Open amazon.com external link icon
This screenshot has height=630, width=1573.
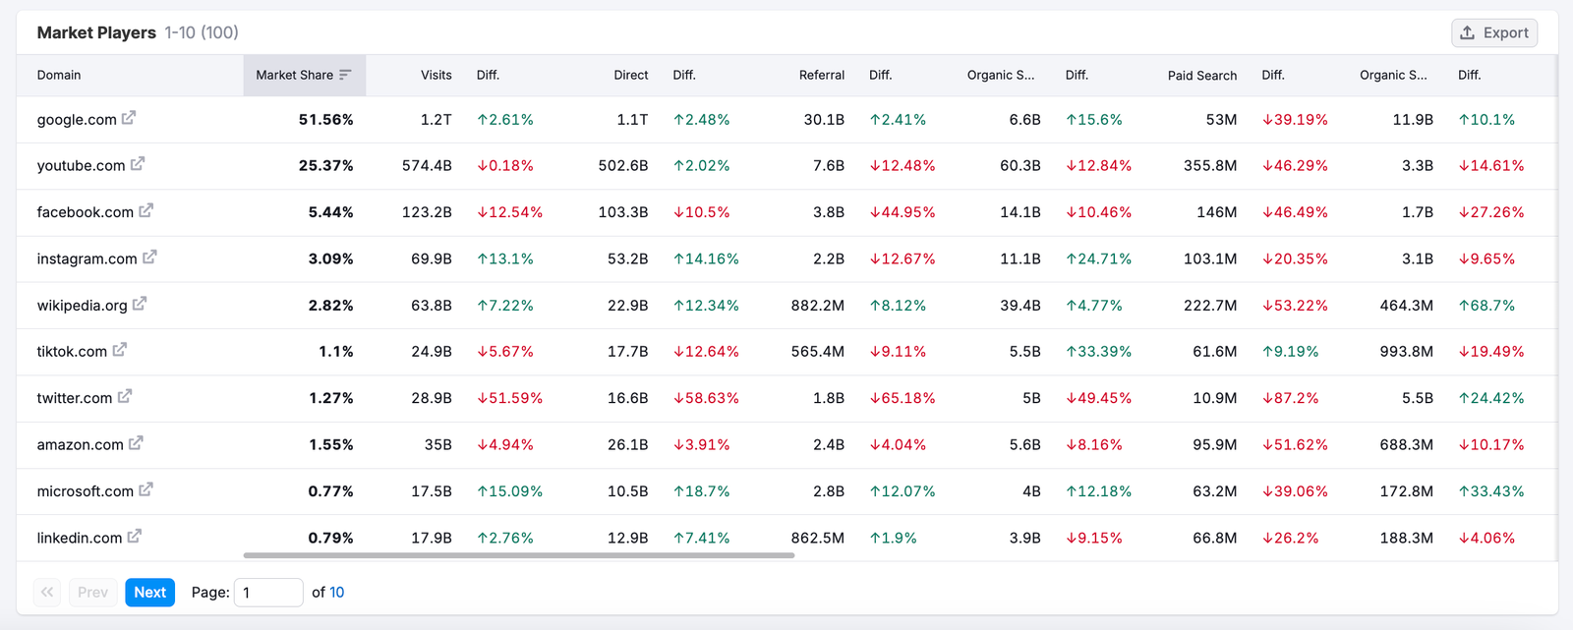pos(136,443)
